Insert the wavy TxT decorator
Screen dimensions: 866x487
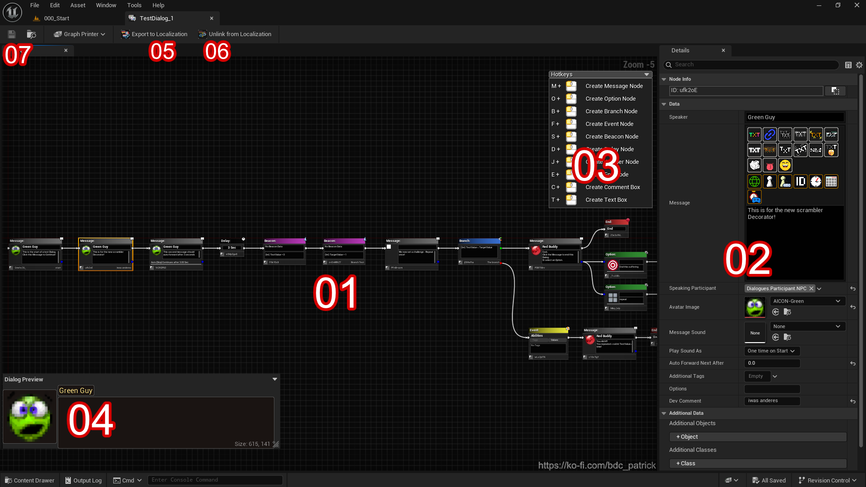click(785, 150)
